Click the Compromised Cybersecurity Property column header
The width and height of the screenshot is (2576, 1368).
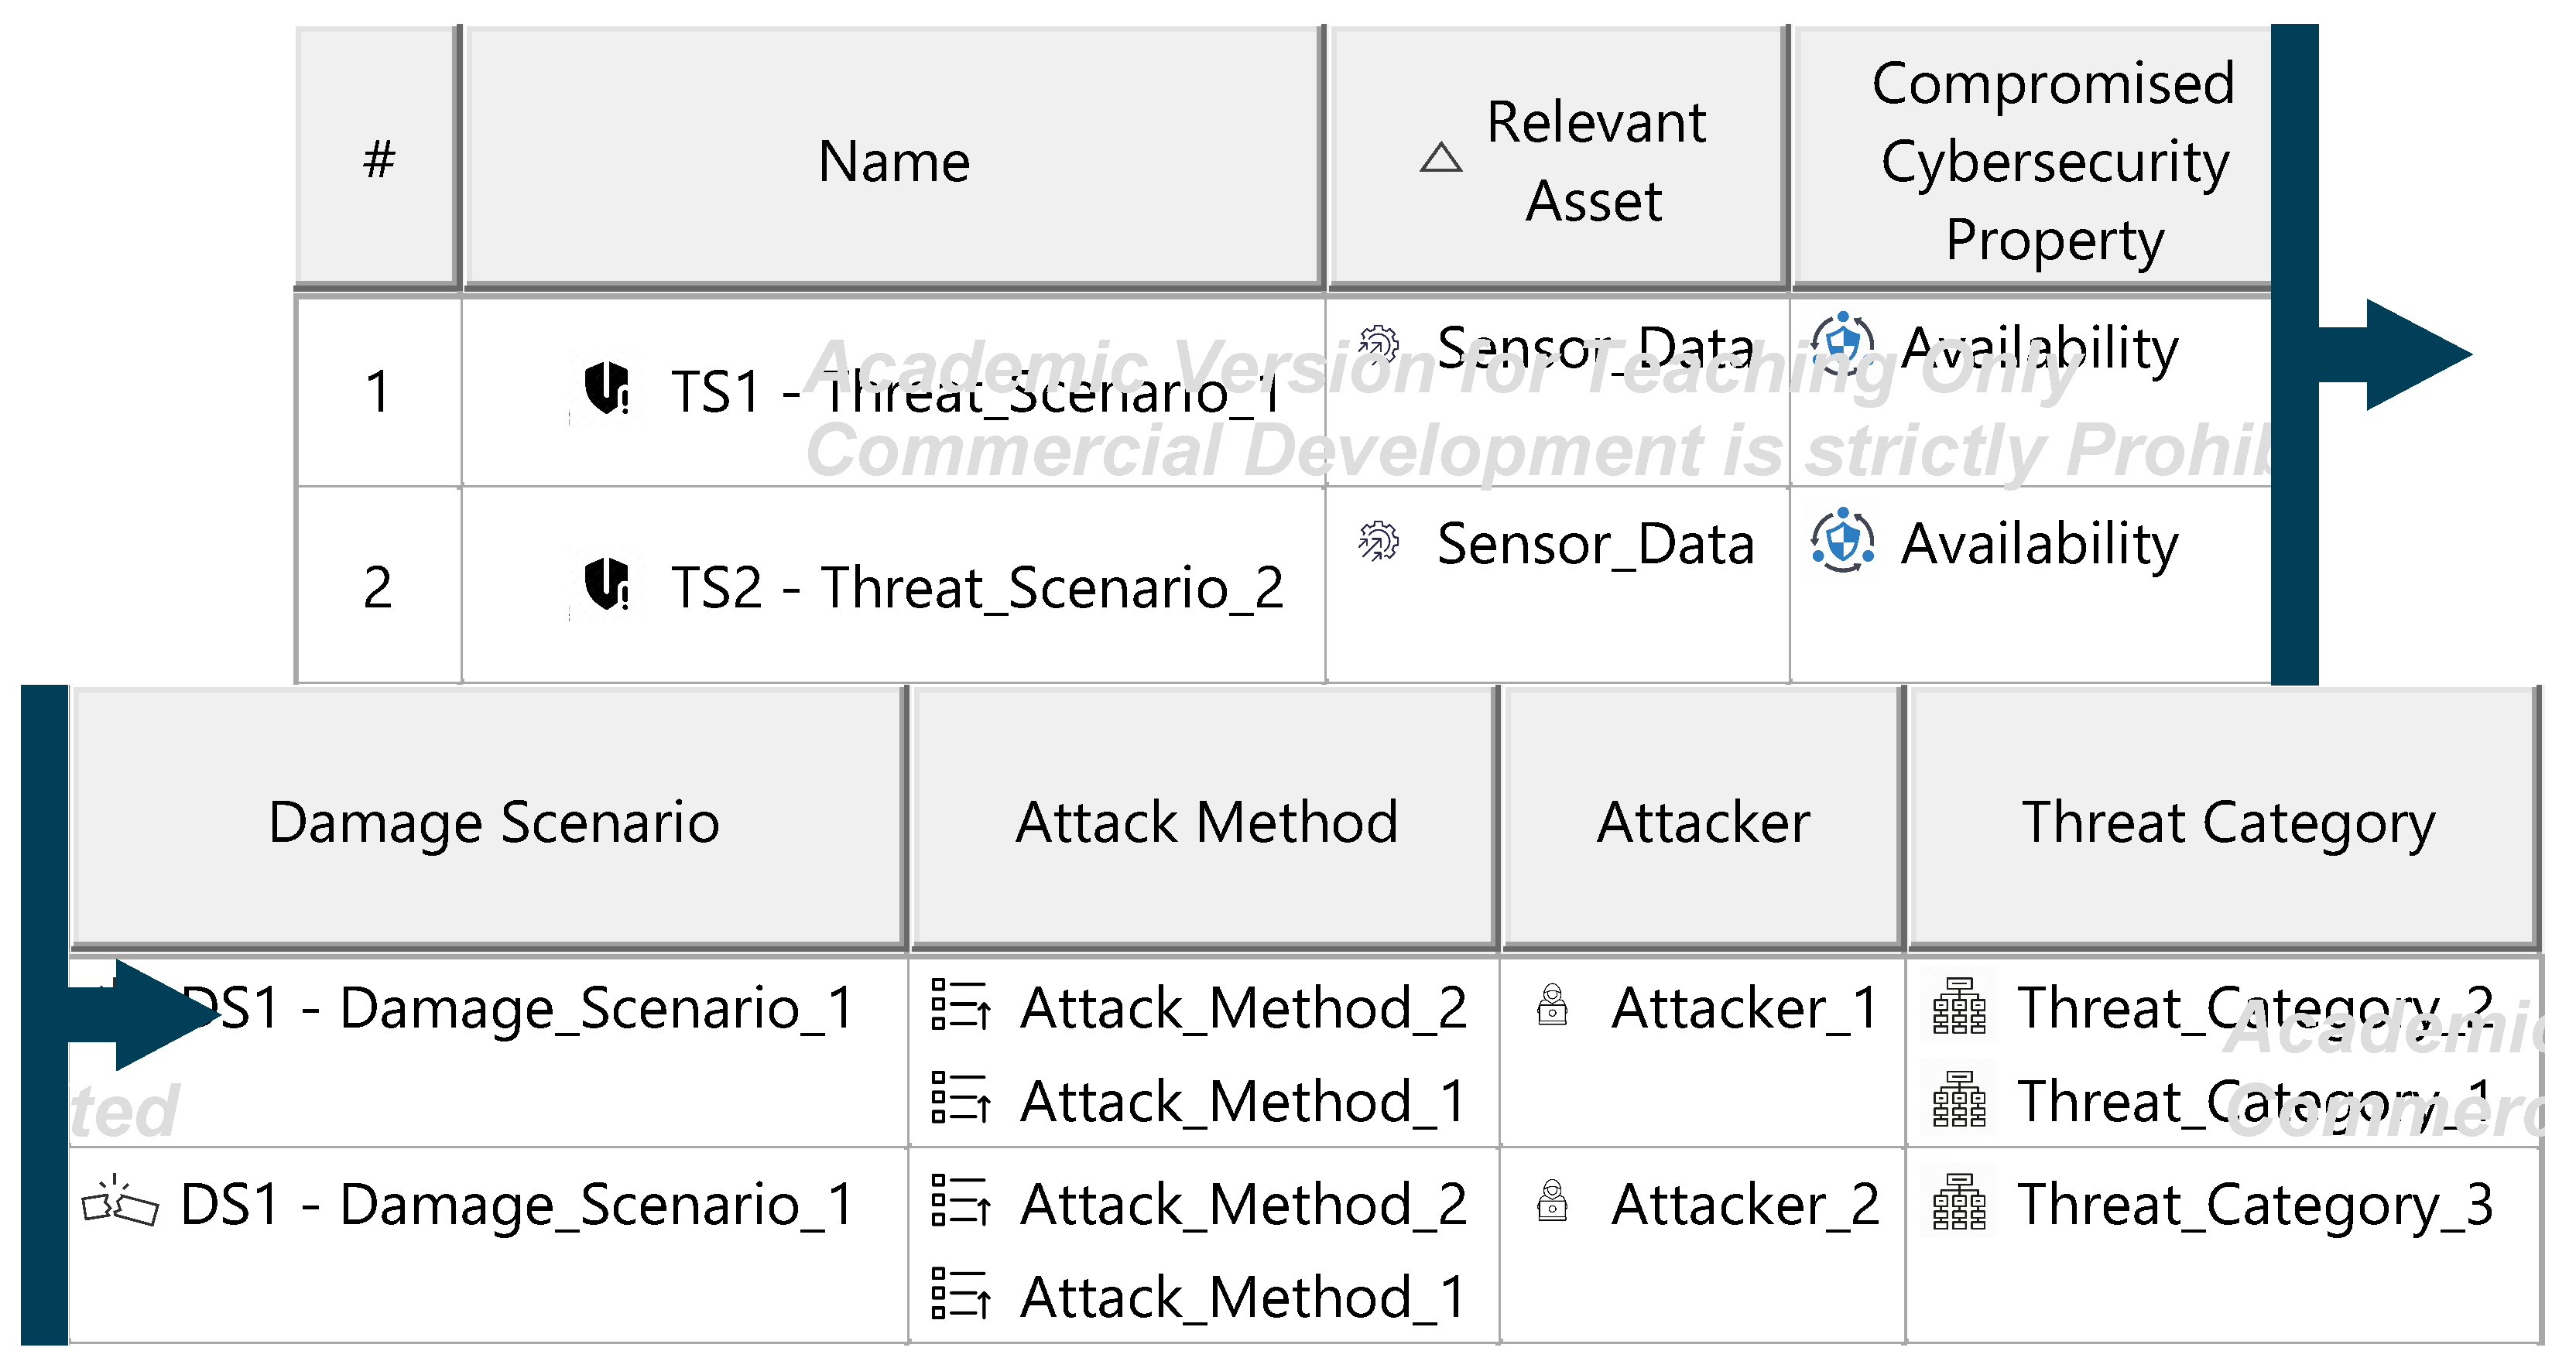[2052, 160]
